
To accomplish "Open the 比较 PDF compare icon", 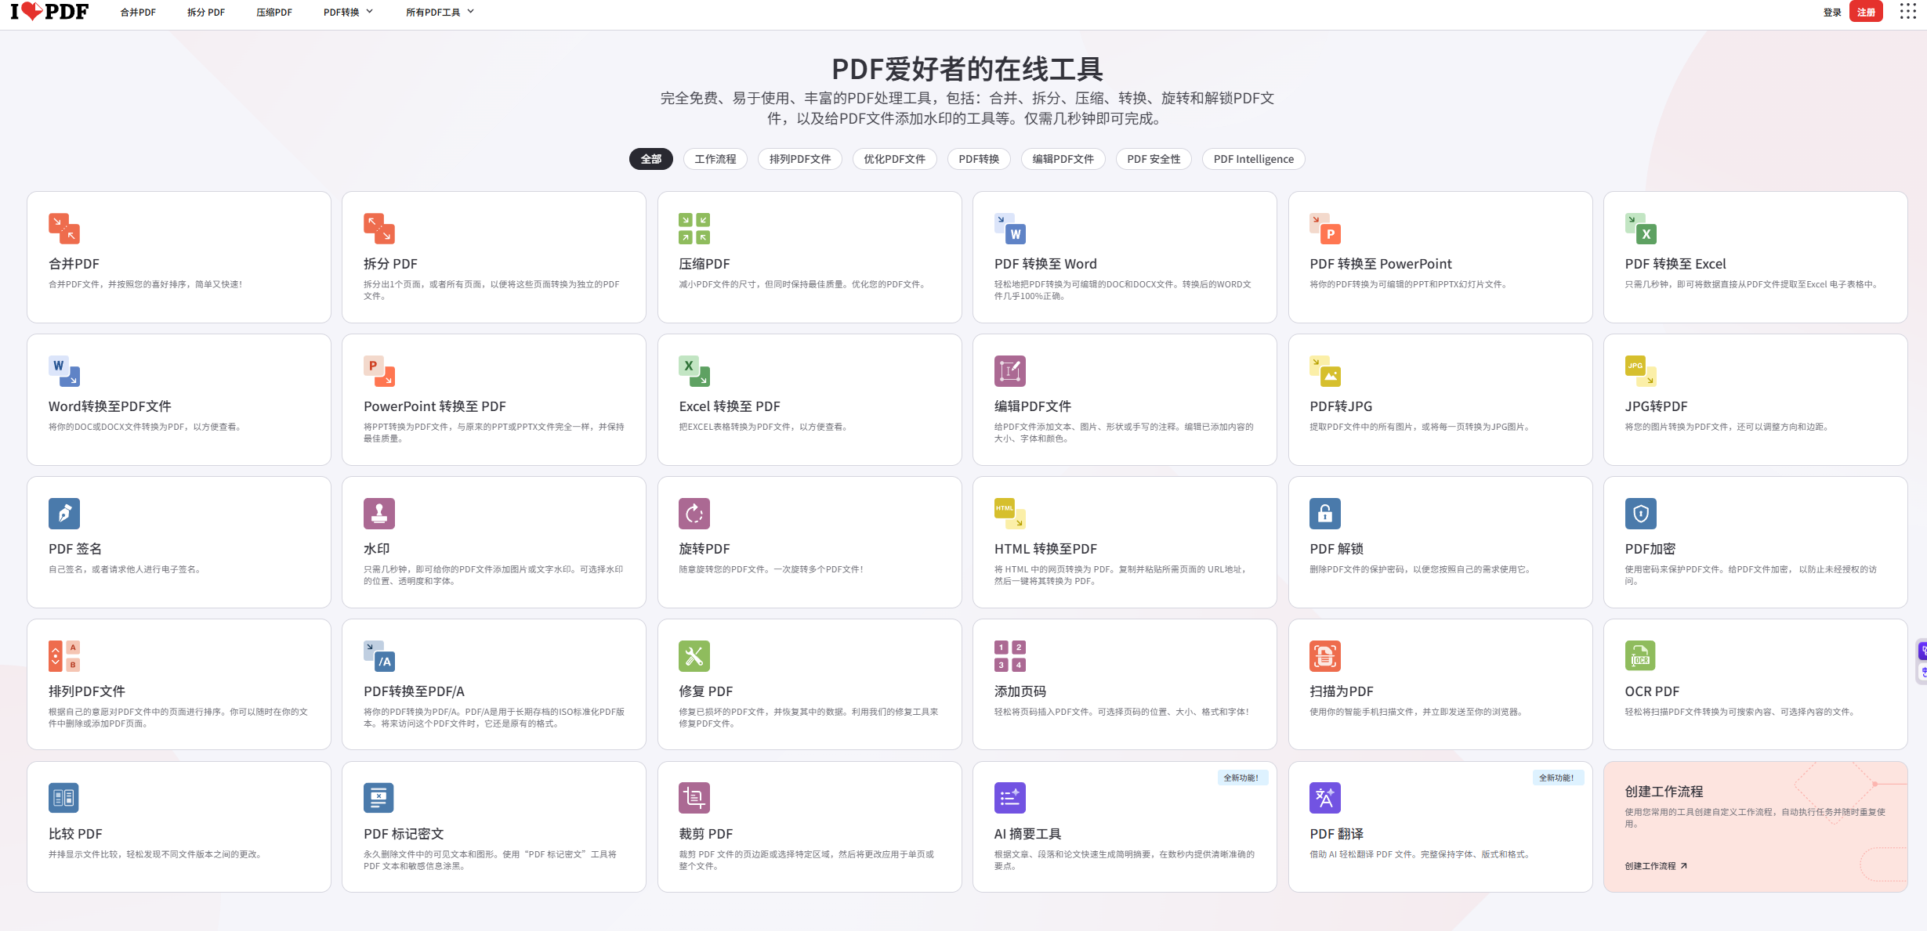I will click(64, 798).
